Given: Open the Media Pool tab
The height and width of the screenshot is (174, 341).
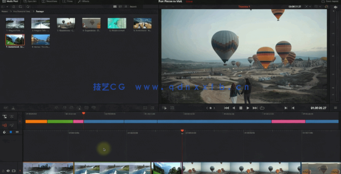Looking at the screenshot, I should click(x=10, y=1).
